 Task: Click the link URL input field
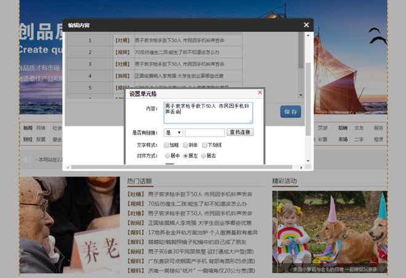tap(205, 133)
